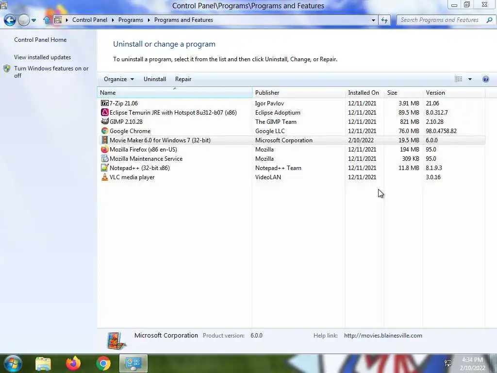Click the Movie Maker details pane icon
497x373 pixels.
pyautogui.click(x=116, y=341)
